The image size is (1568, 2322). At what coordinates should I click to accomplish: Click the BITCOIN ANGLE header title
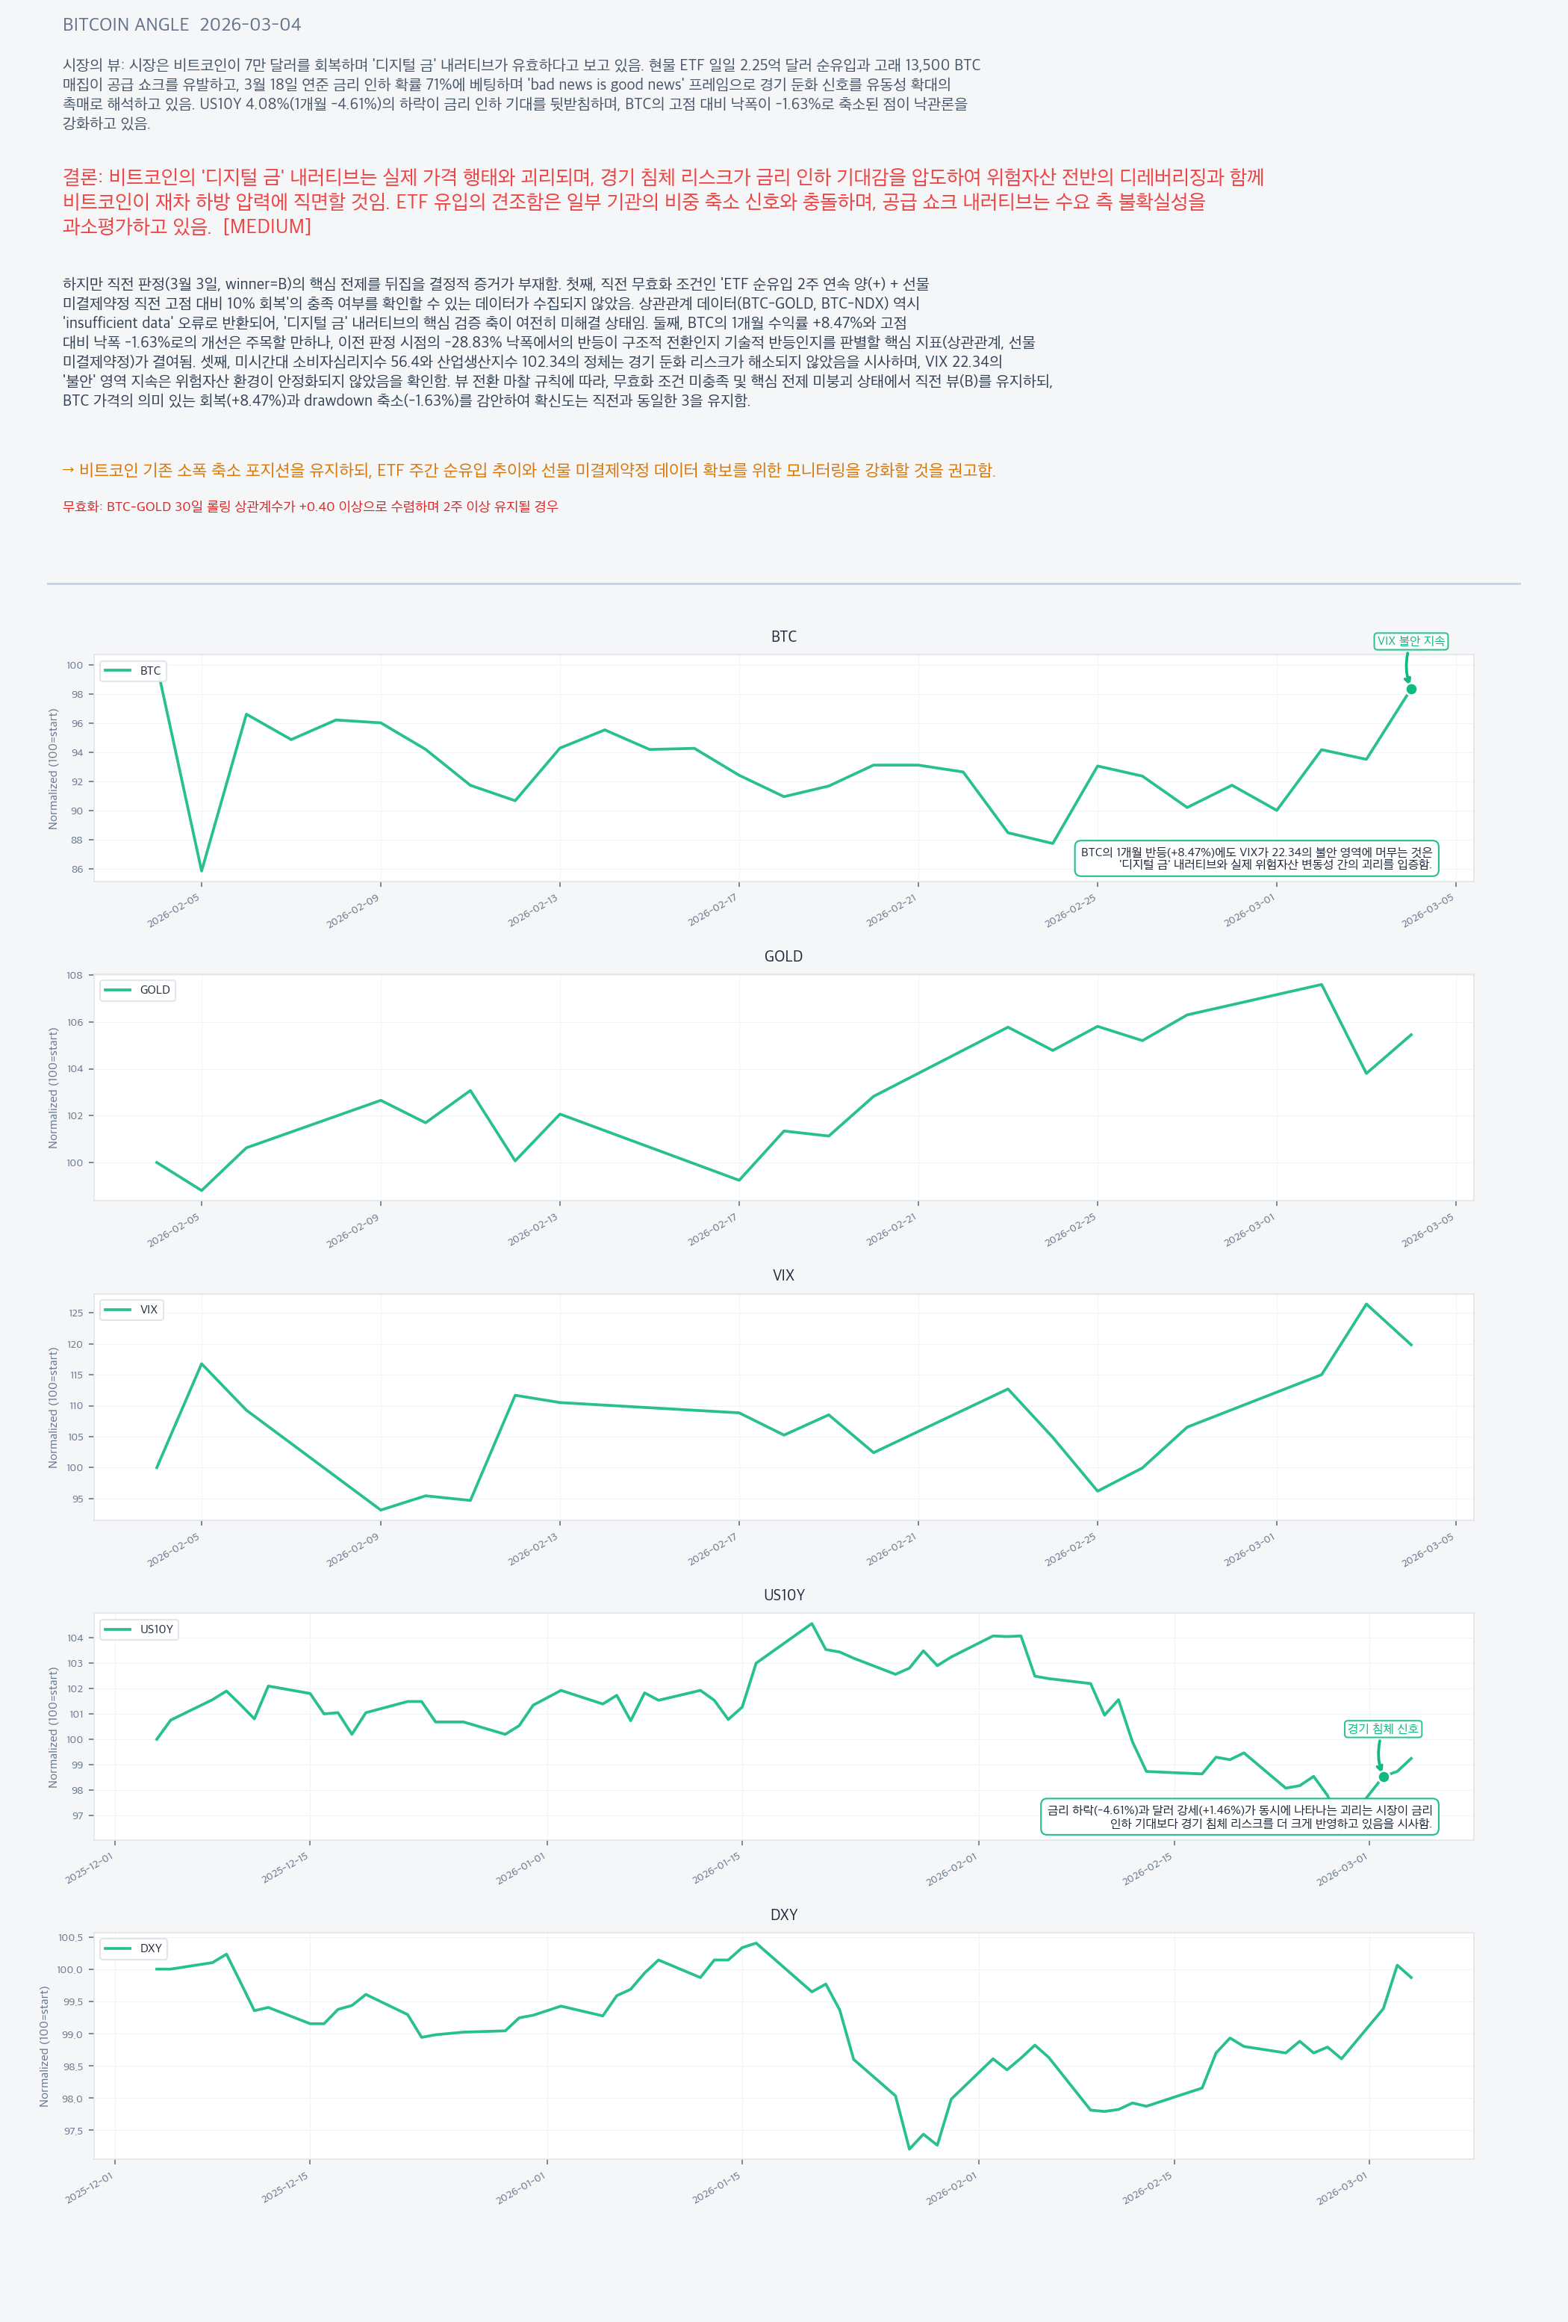click(x=181, y=25)
